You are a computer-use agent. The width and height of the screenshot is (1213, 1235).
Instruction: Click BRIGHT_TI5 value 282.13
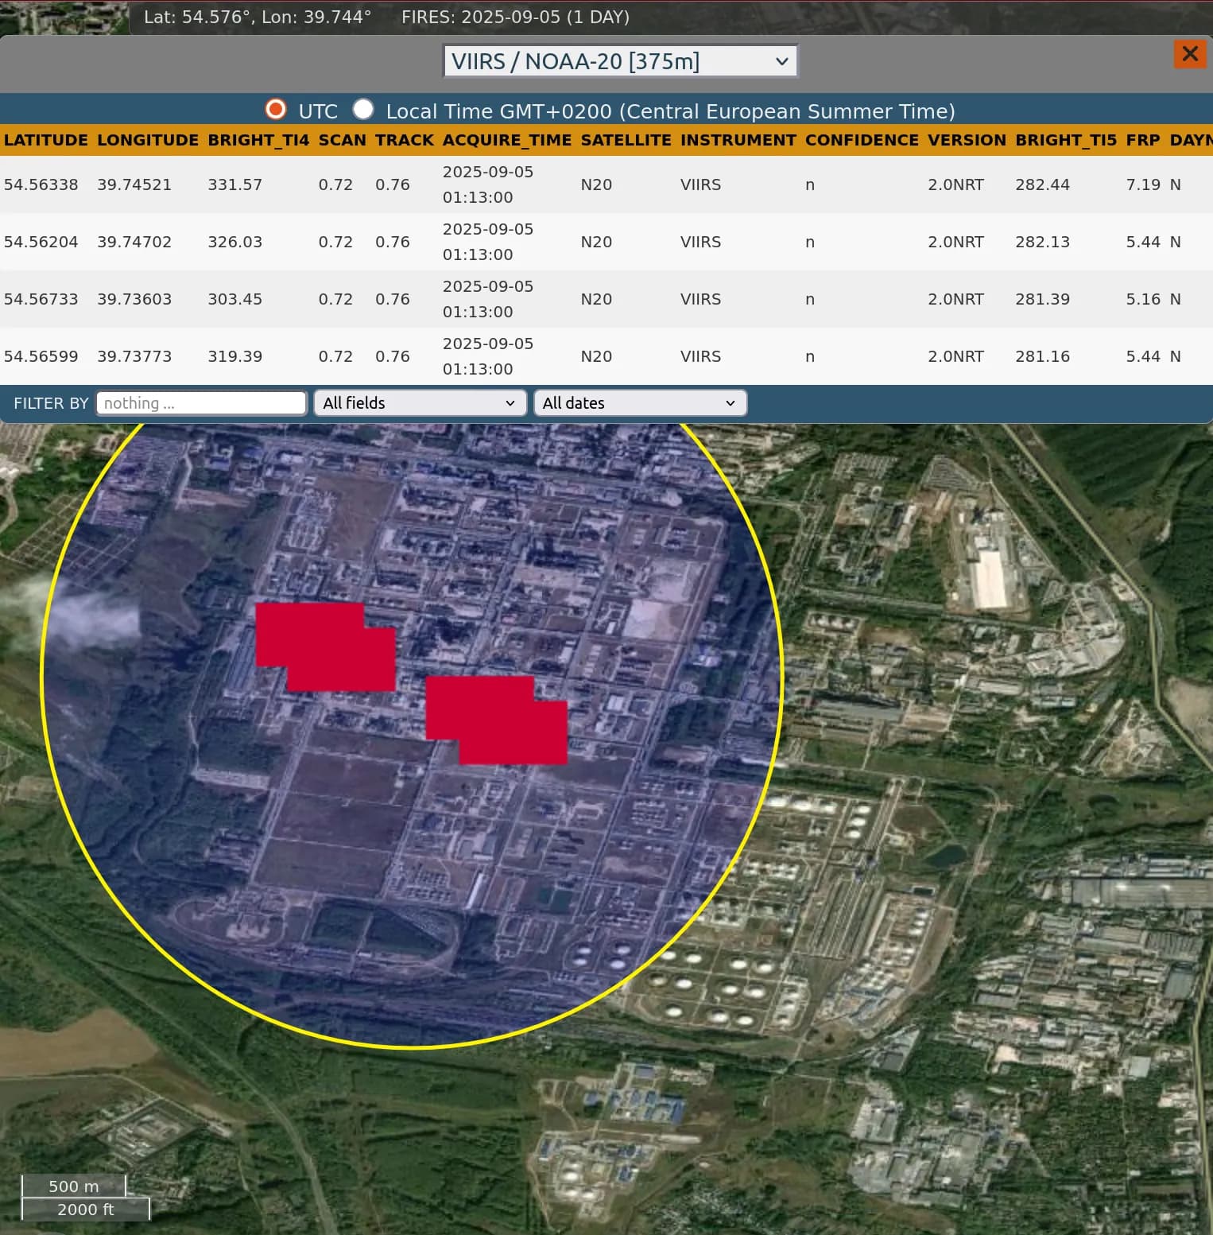(1043, 242)
